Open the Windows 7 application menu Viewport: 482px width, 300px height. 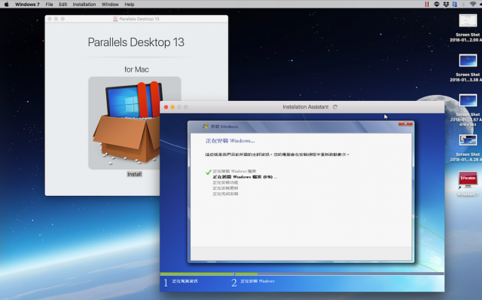27,5
